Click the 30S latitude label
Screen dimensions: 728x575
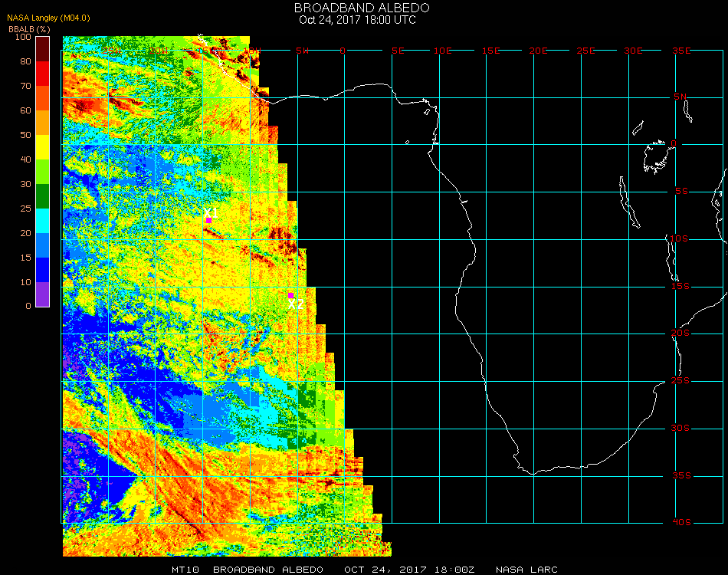680,429
